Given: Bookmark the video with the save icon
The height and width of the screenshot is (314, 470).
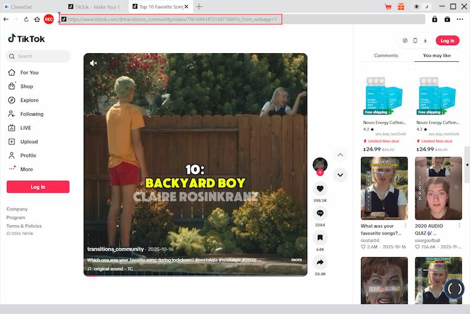Looking at the screenshot, I should tap(320, 238).
